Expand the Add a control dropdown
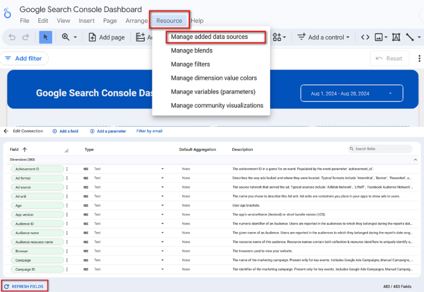This screenshot has height=292, width=424. pos(324,37)
